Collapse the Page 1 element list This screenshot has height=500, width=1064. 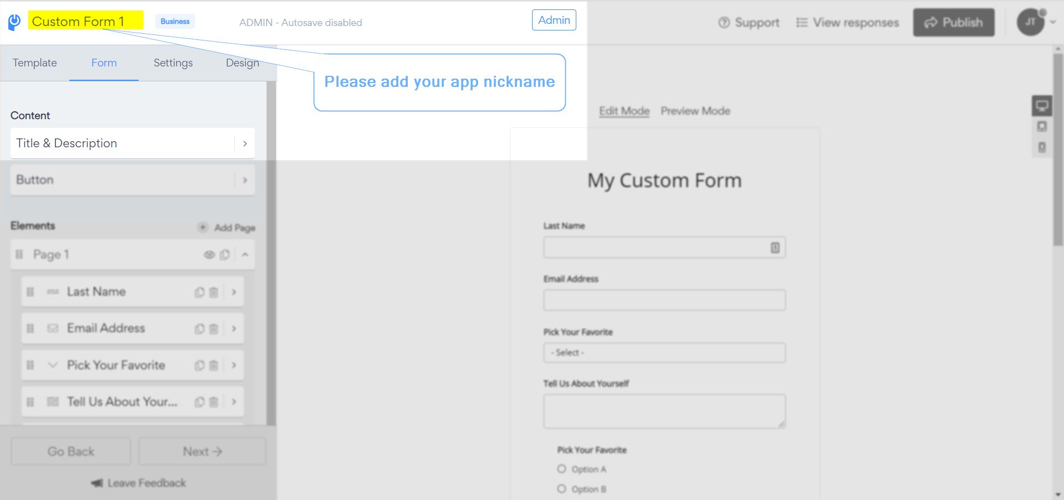(x=245, y=255)
